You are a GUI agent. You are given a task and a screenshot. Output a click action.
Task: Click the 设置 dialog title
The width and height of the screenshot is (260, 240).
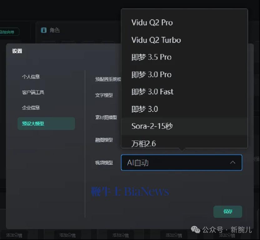click(17, 51)
